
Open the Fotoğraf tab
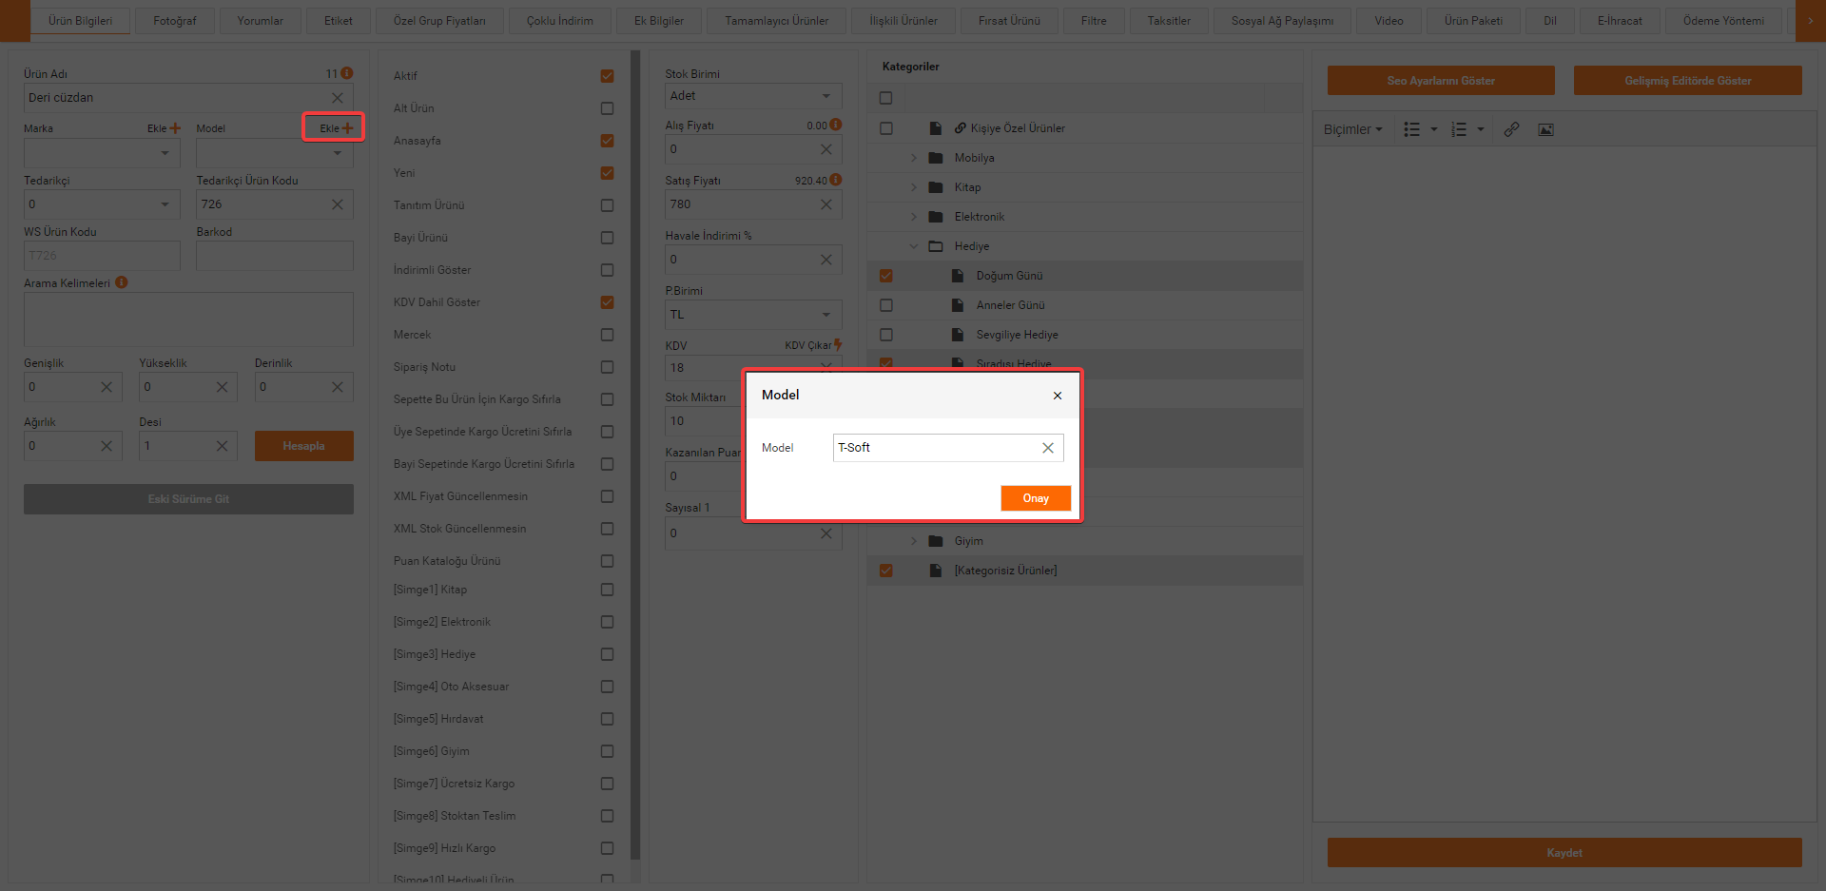pos(175,21)
